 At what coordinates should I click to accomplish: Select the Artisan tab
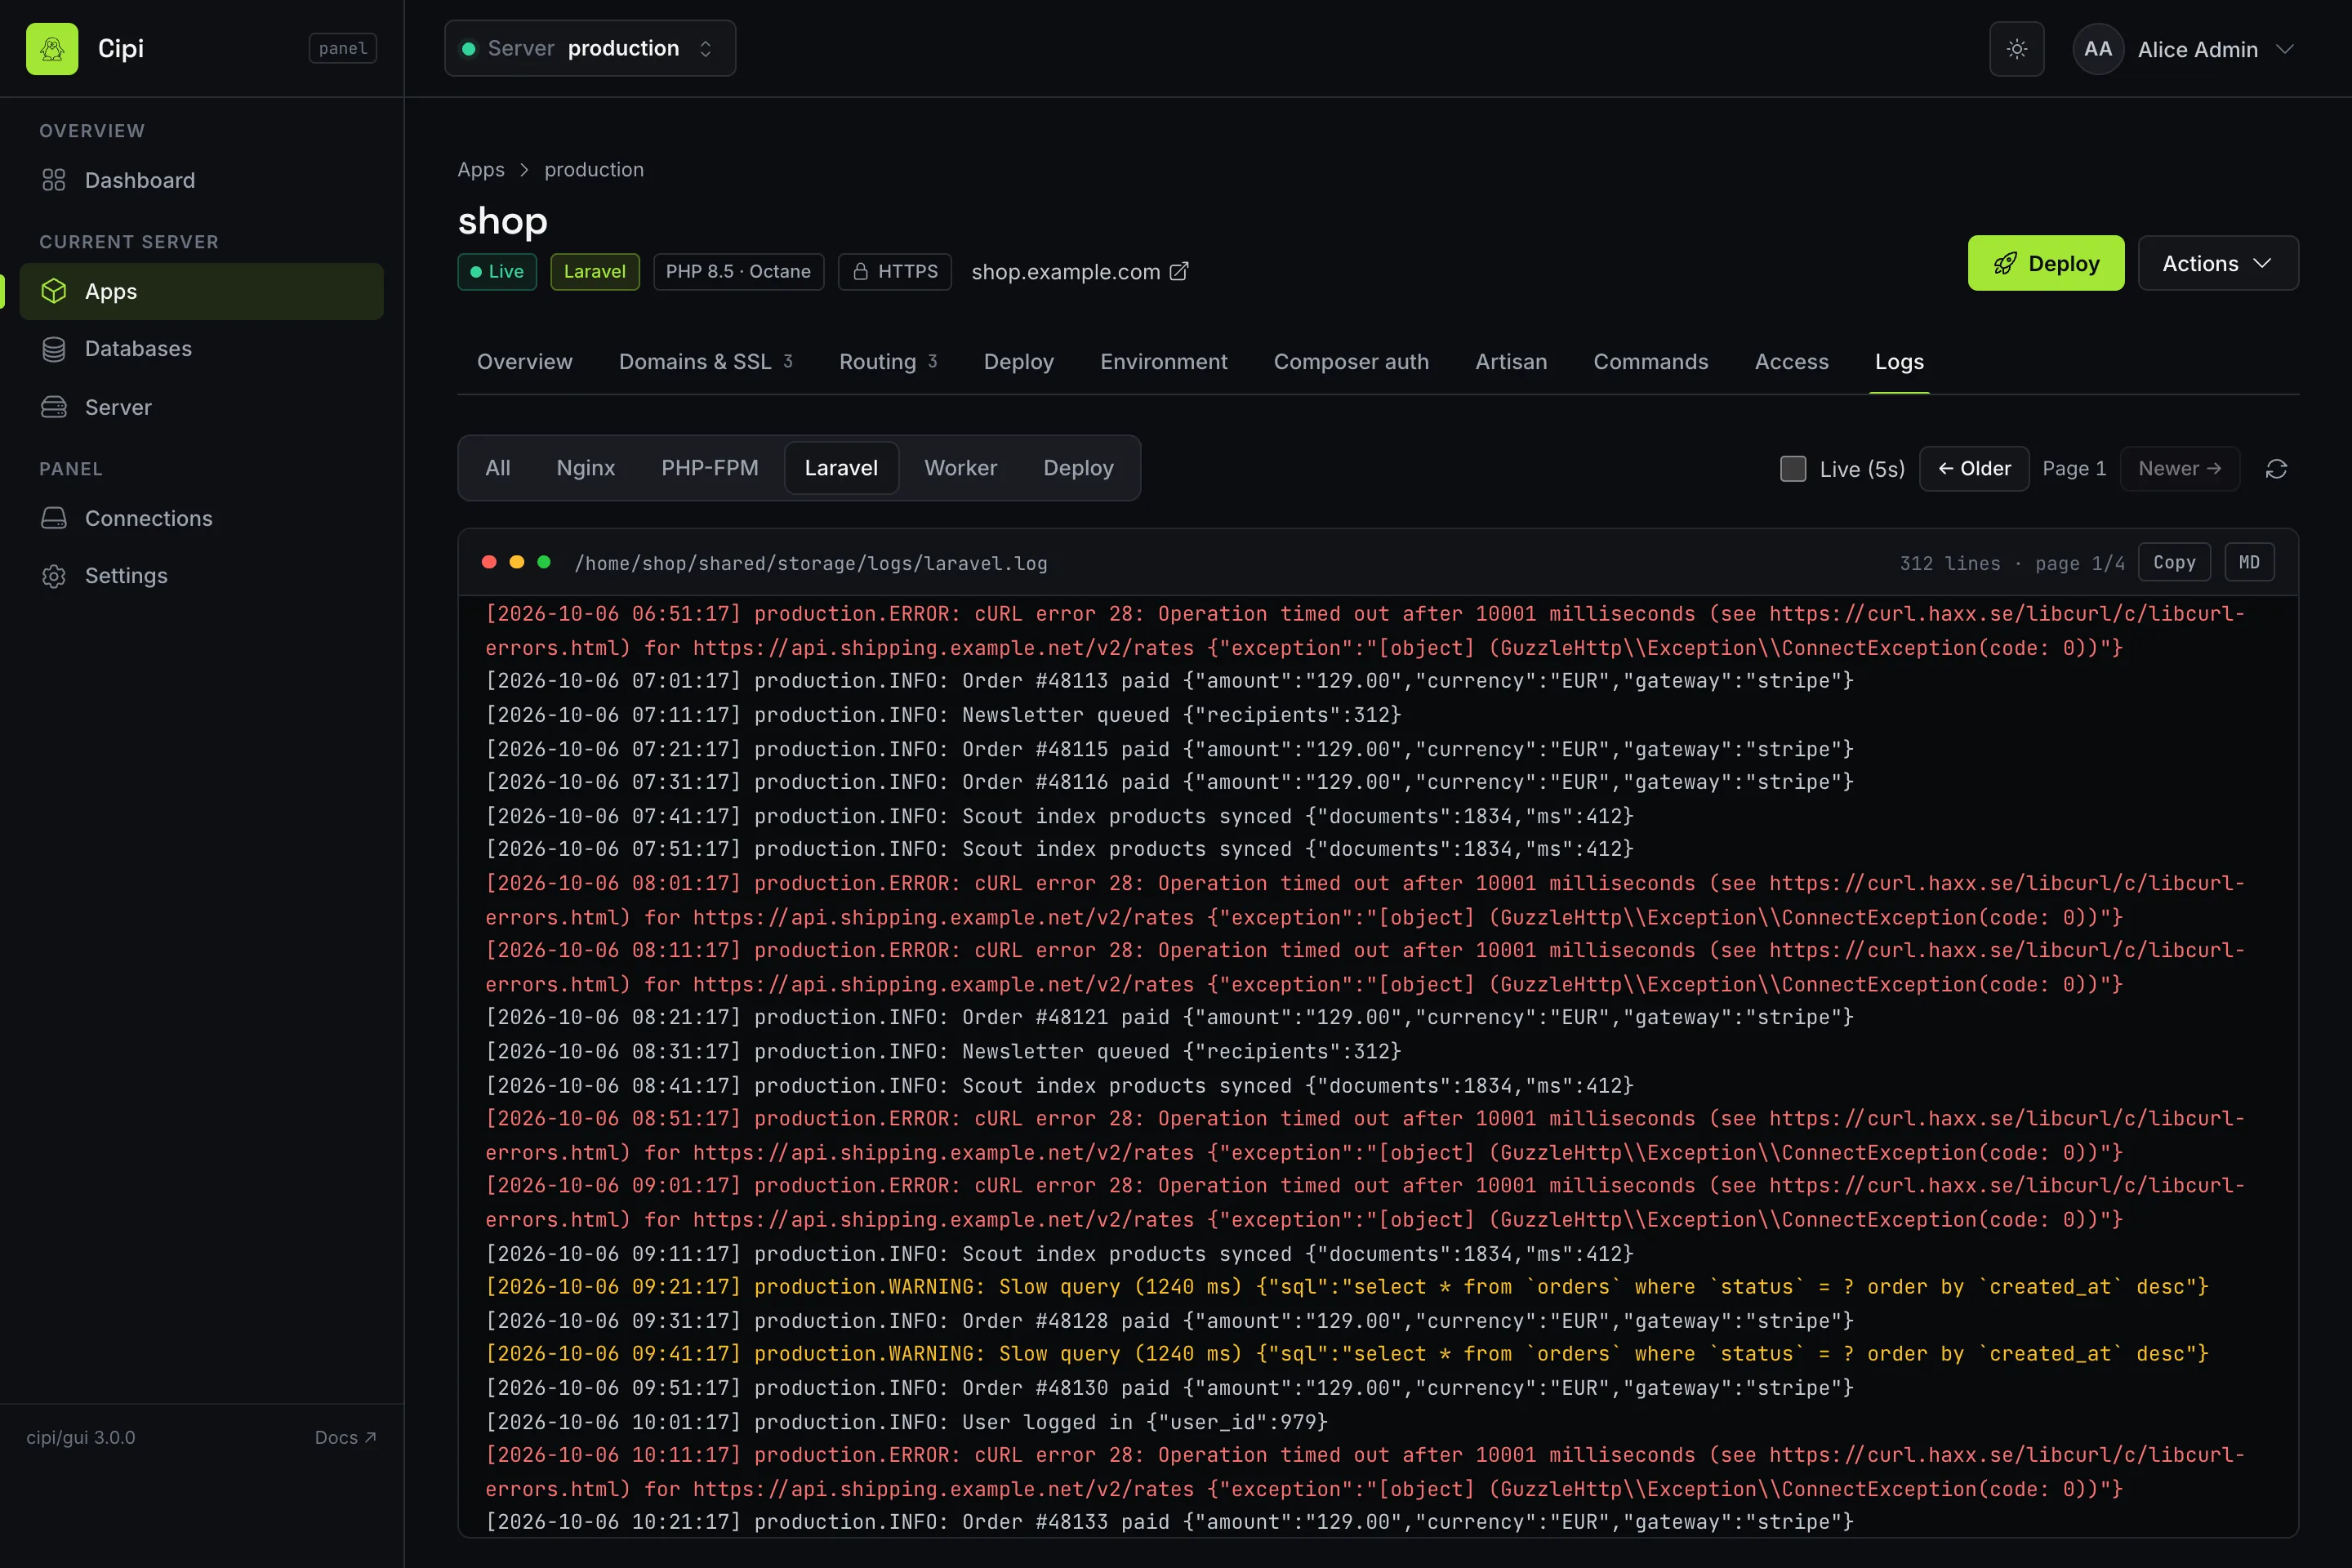click(1511, 362)
